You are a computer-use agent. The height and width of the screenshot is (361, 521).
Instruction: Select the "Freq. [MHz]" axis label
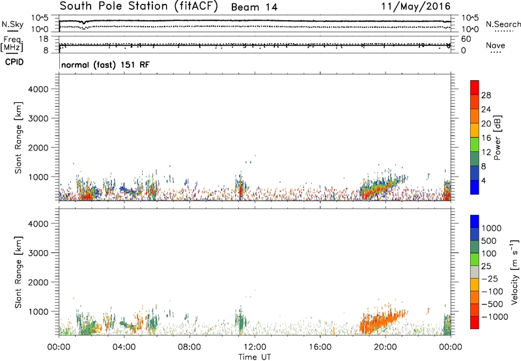click(12, 44)
